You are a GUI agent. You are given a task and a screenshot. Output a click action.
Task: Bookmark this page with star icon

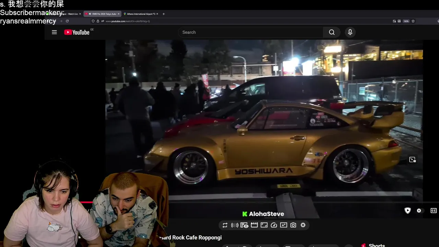[x=413, y=21]
